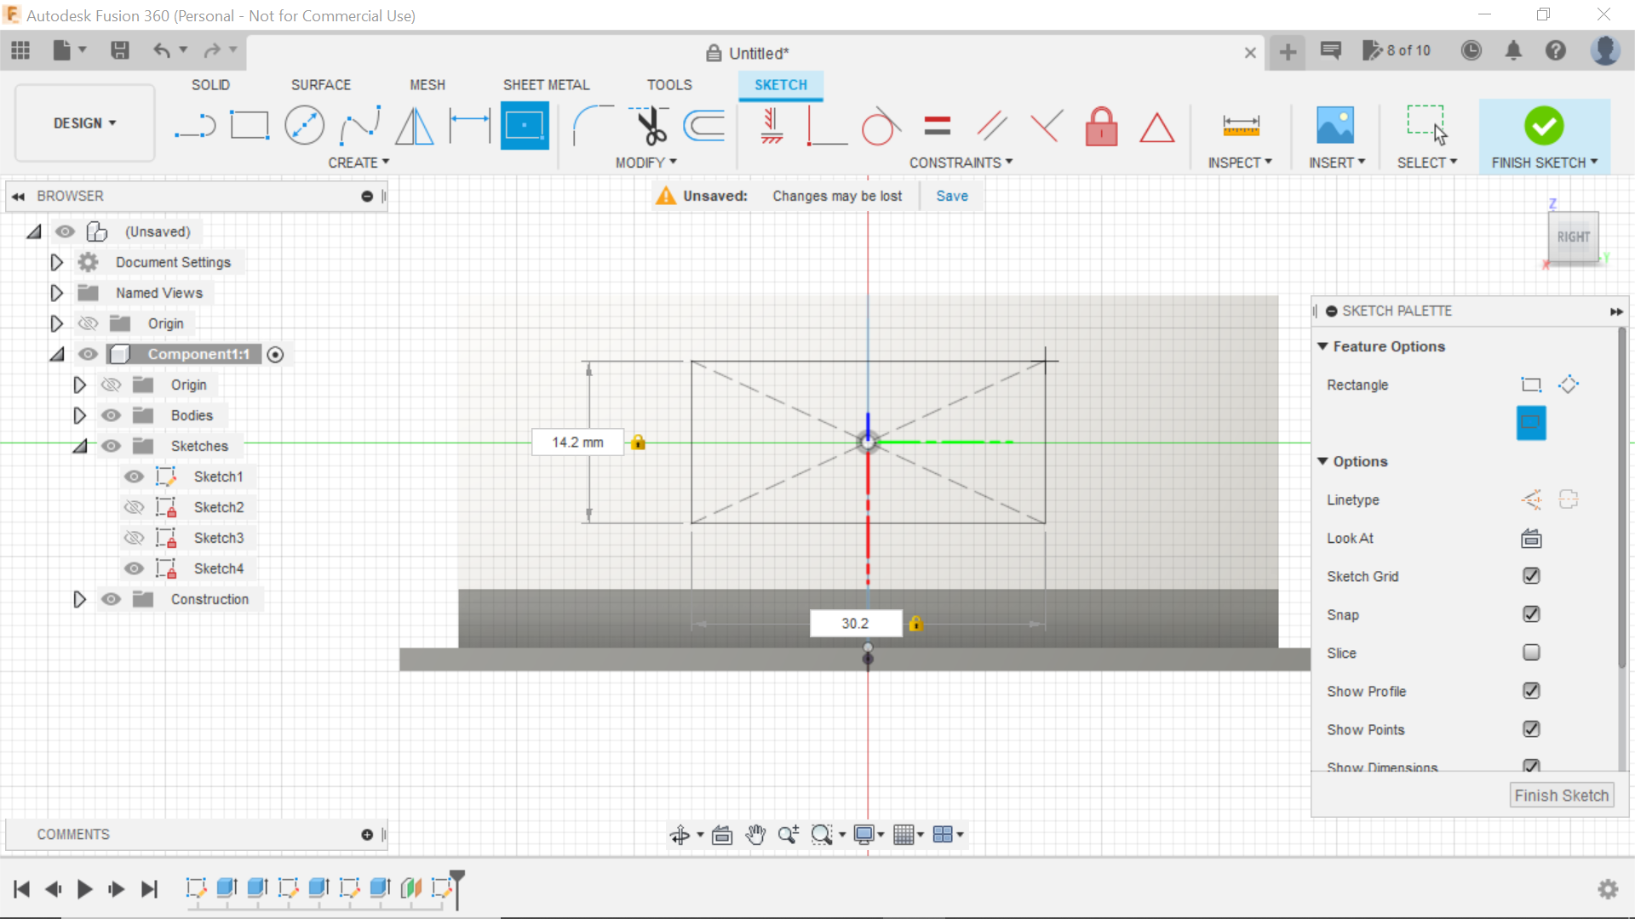Viewport: 1635px width, 919px height.
Task: Switch to the SOLID tab
Action: [209, 84]
